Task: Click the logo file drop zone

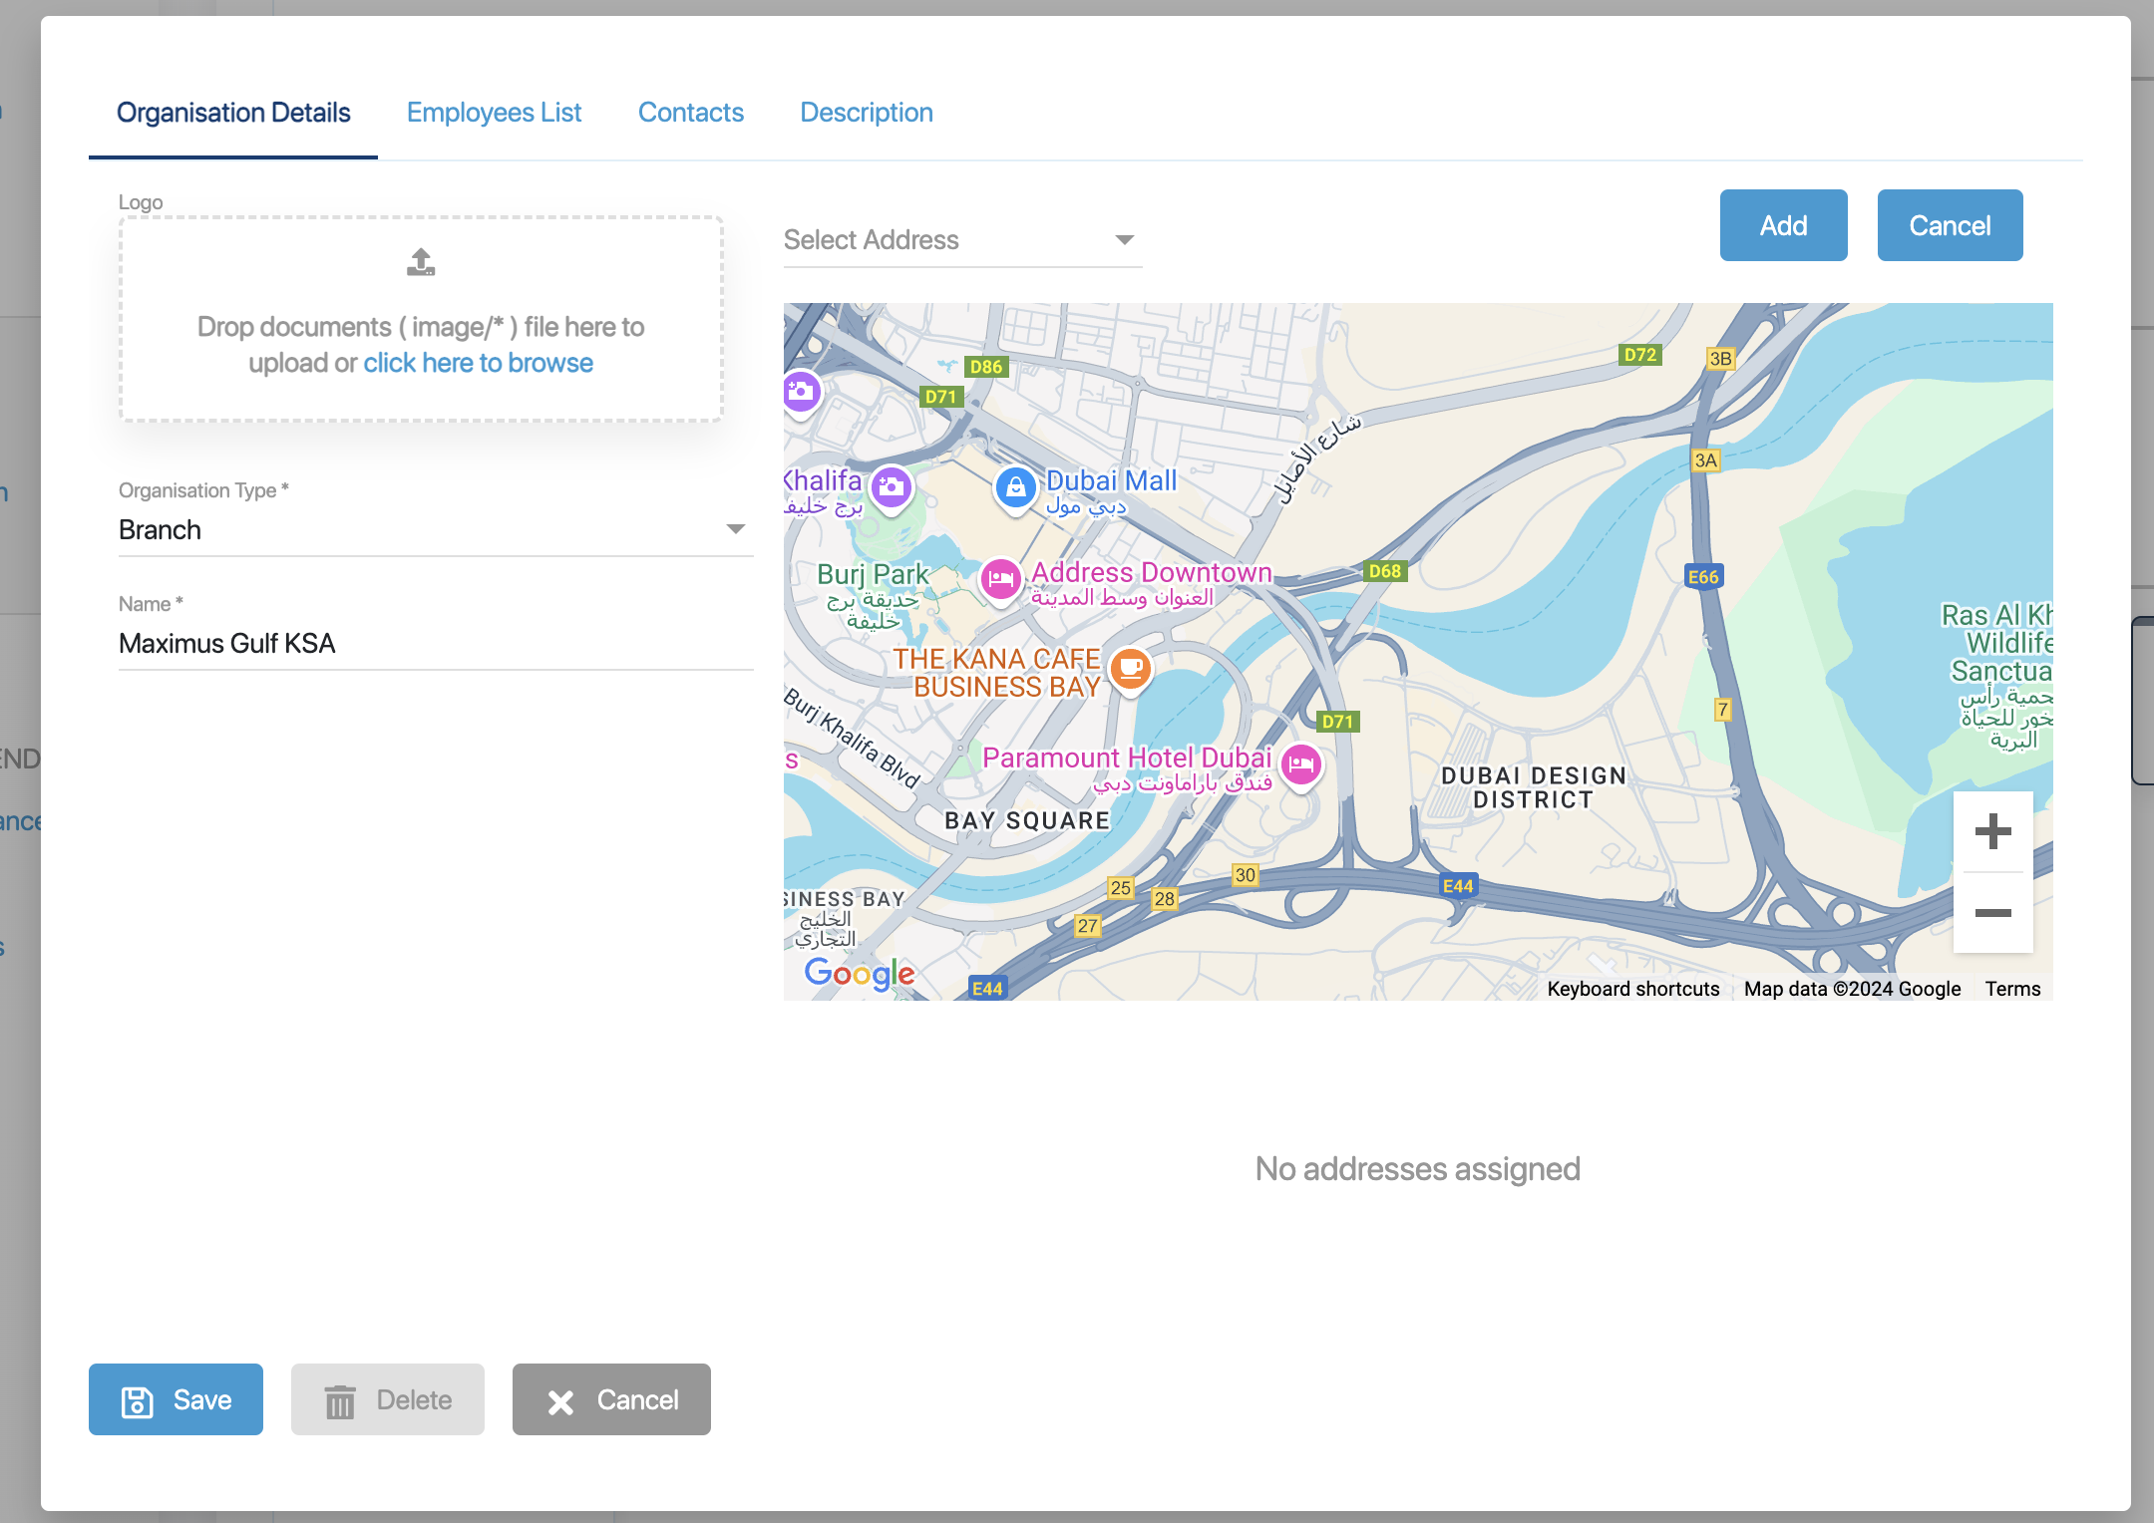Action: click(x=421, y=319)
